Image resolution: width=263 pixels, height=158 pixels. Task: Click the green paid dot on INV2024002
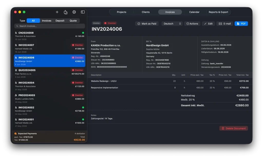83,107
